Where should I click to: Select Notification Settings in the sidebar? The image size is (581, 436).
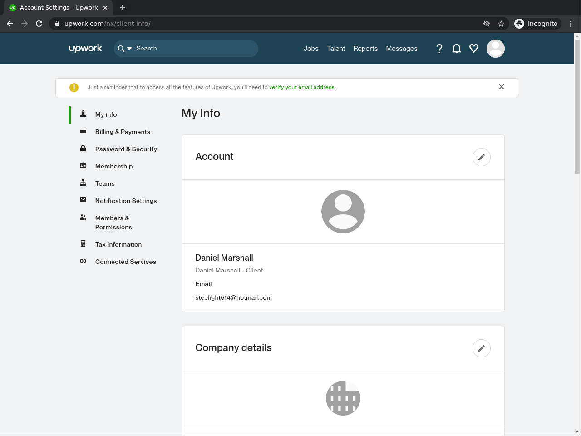coord(126,201)
